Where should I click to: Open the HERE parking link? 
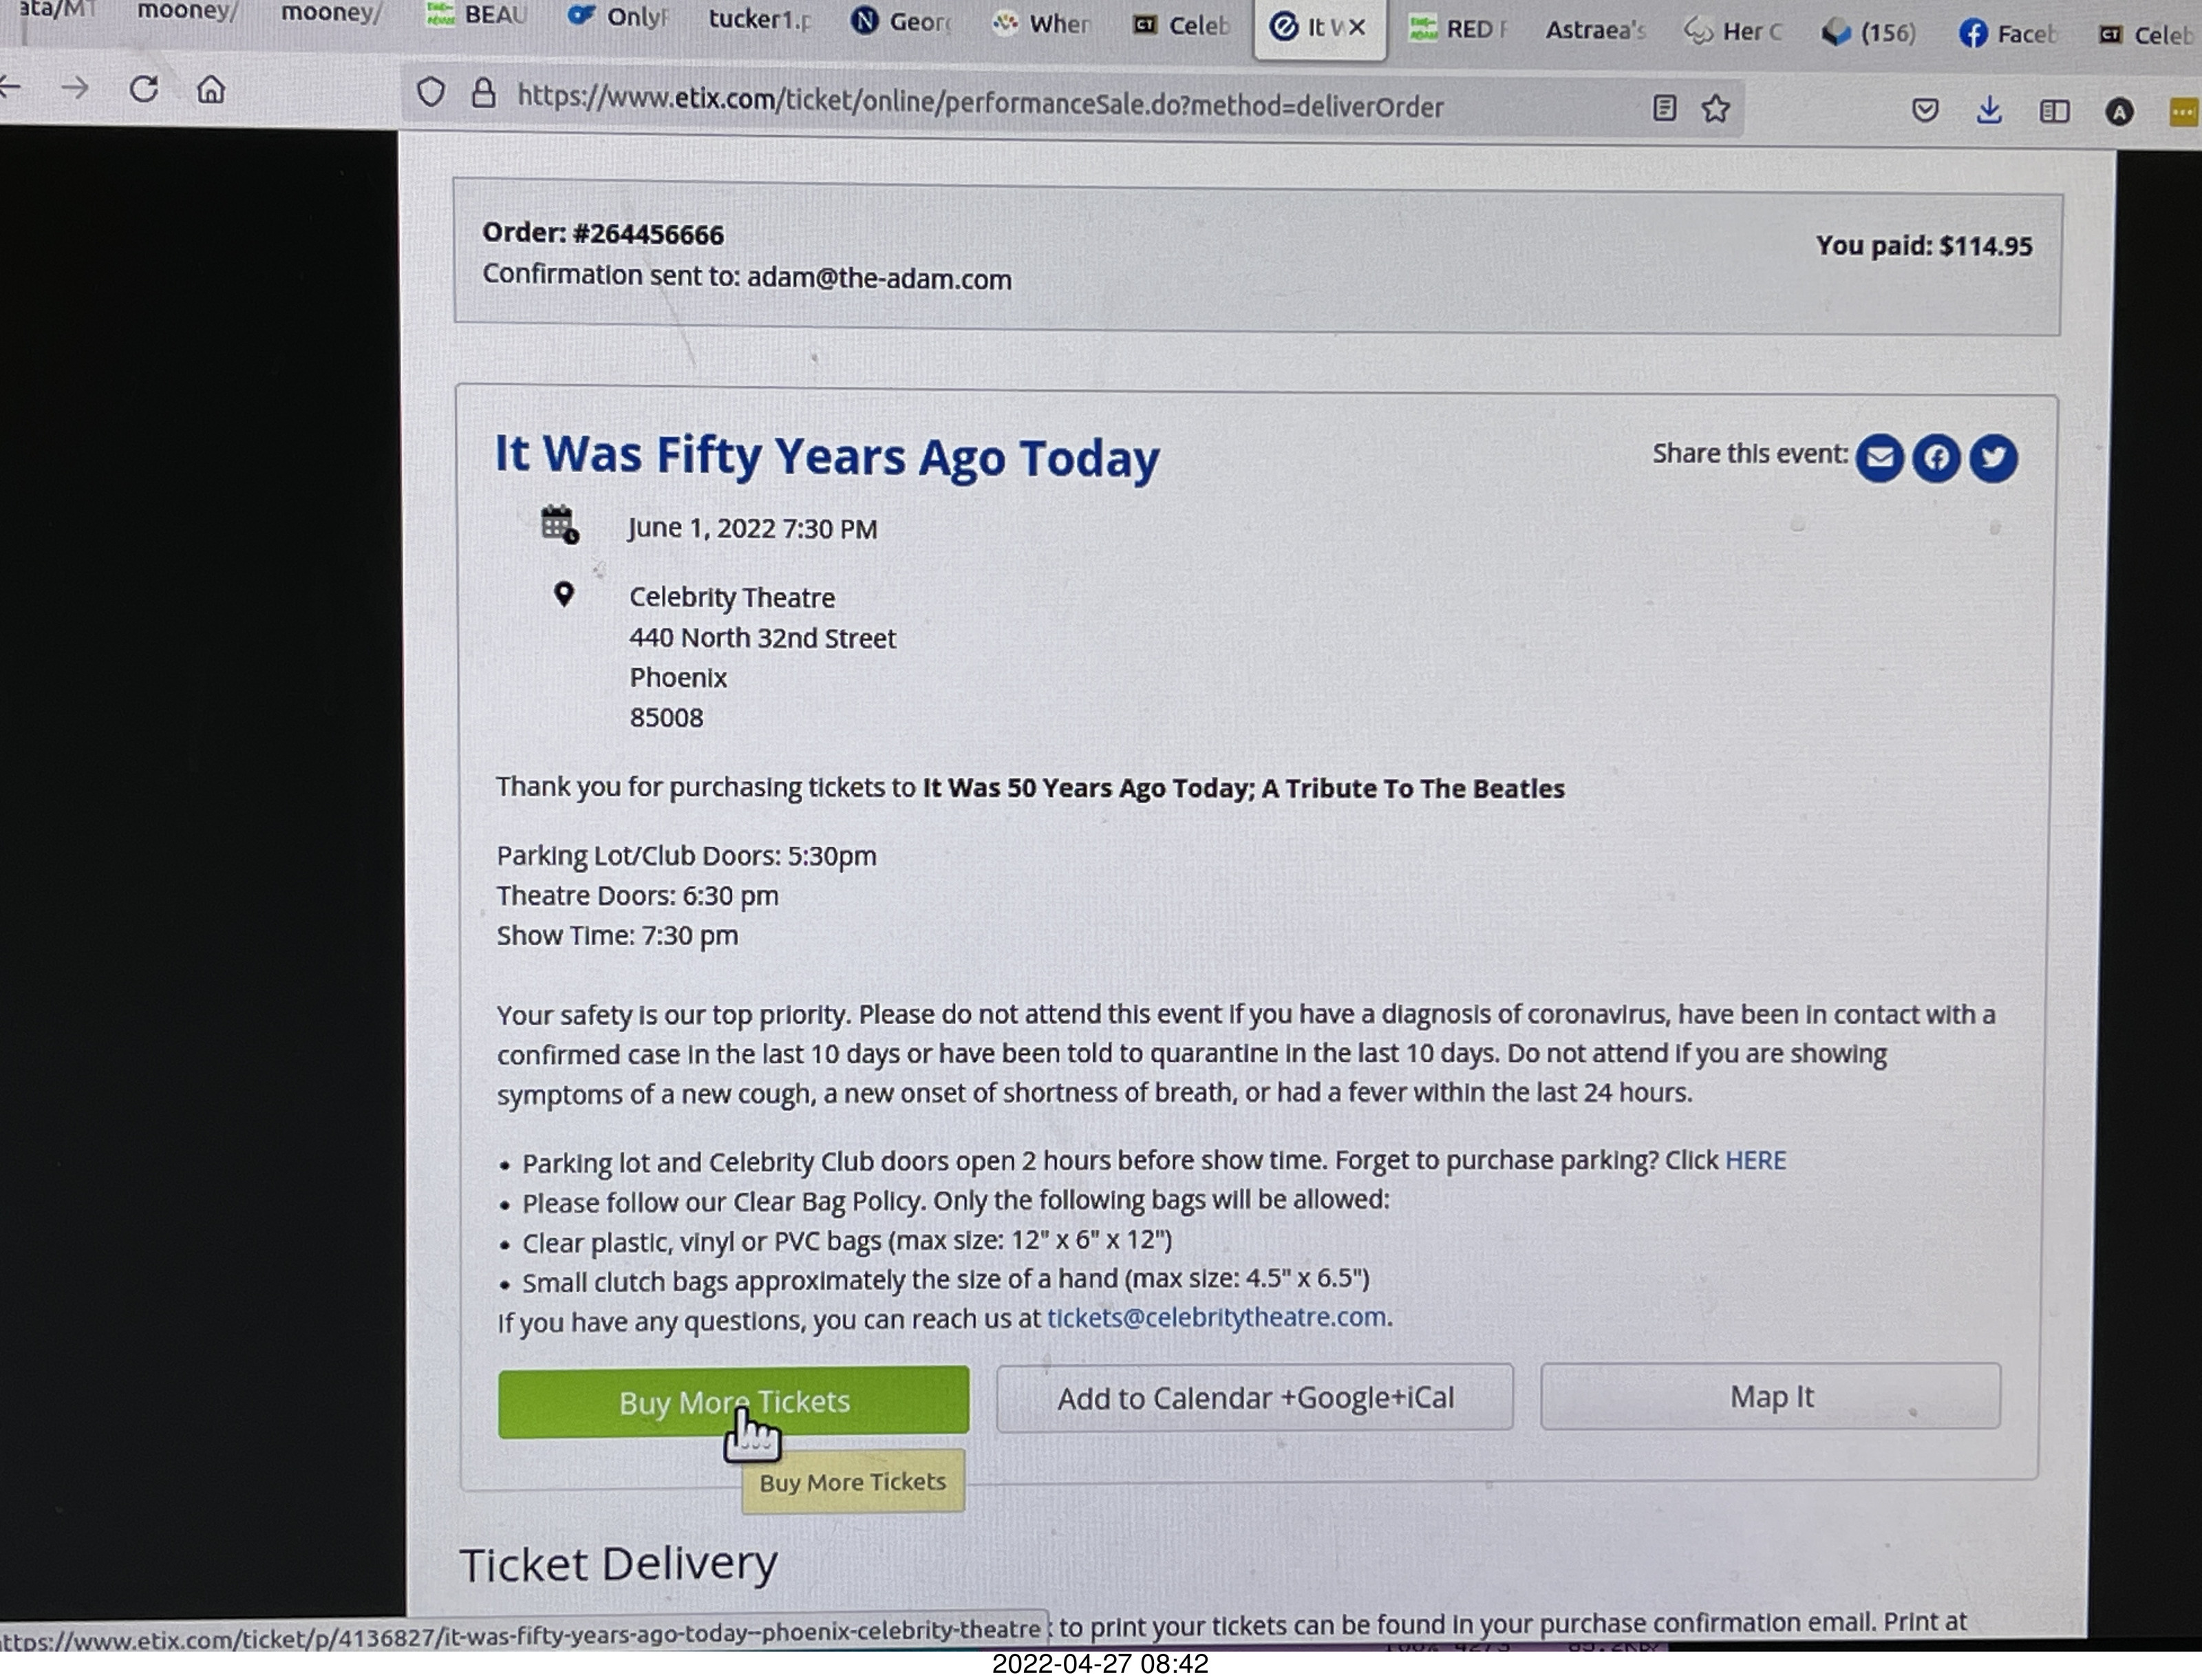pos(1755,1160)
